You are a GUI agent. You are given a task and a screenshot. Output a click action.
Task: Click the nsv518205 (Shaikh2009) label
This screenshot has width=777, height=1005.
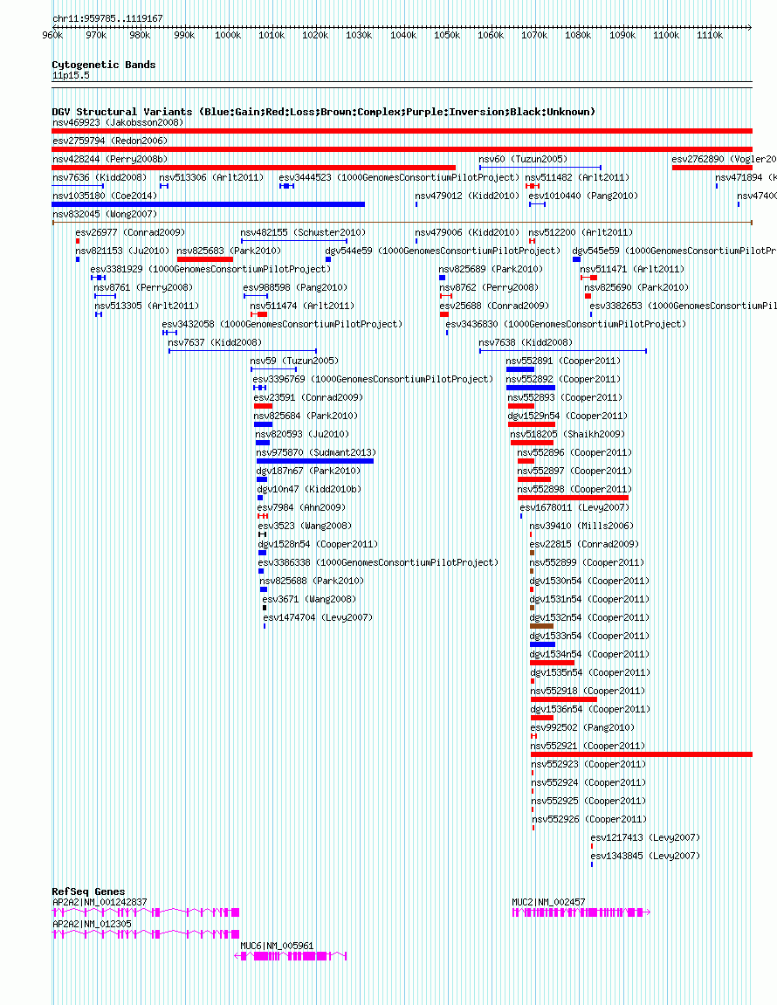568,435
